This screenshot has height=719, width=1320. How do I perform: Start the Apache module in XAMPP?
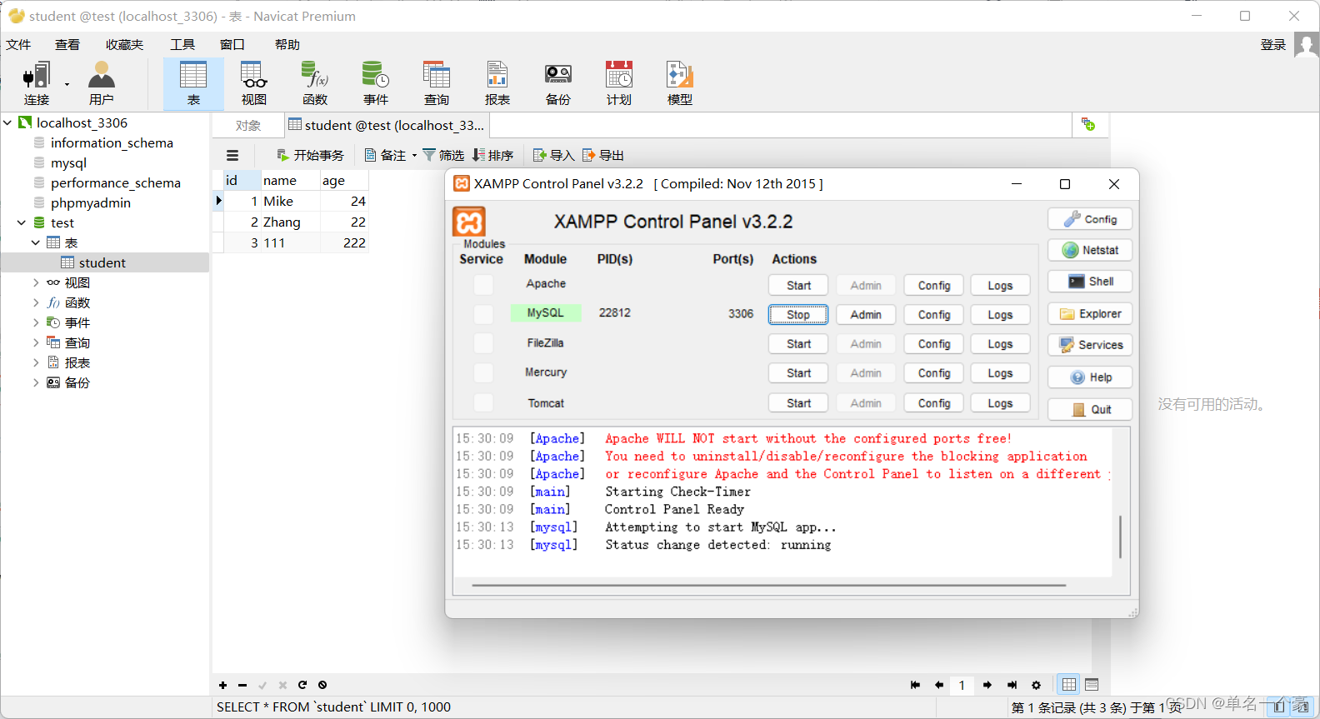[798, 285]
